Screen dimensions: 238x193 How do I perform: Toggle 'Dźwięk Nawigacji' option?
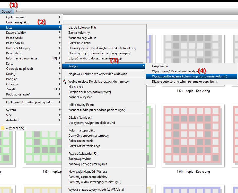[x=104, y=118]
